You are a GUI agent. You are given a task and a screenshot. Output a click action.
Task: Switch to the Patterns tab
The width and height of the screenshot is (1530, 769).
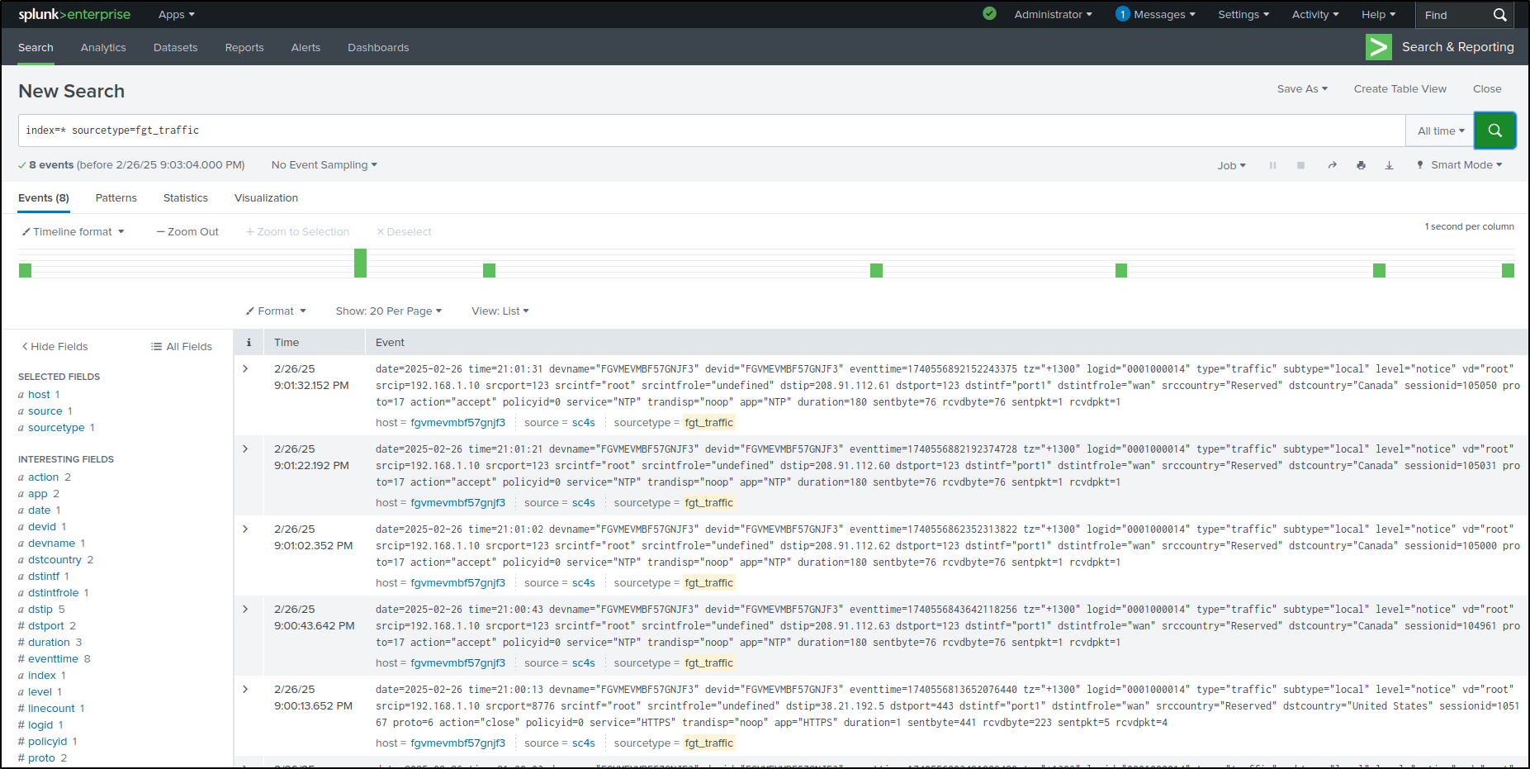[116, 197]
